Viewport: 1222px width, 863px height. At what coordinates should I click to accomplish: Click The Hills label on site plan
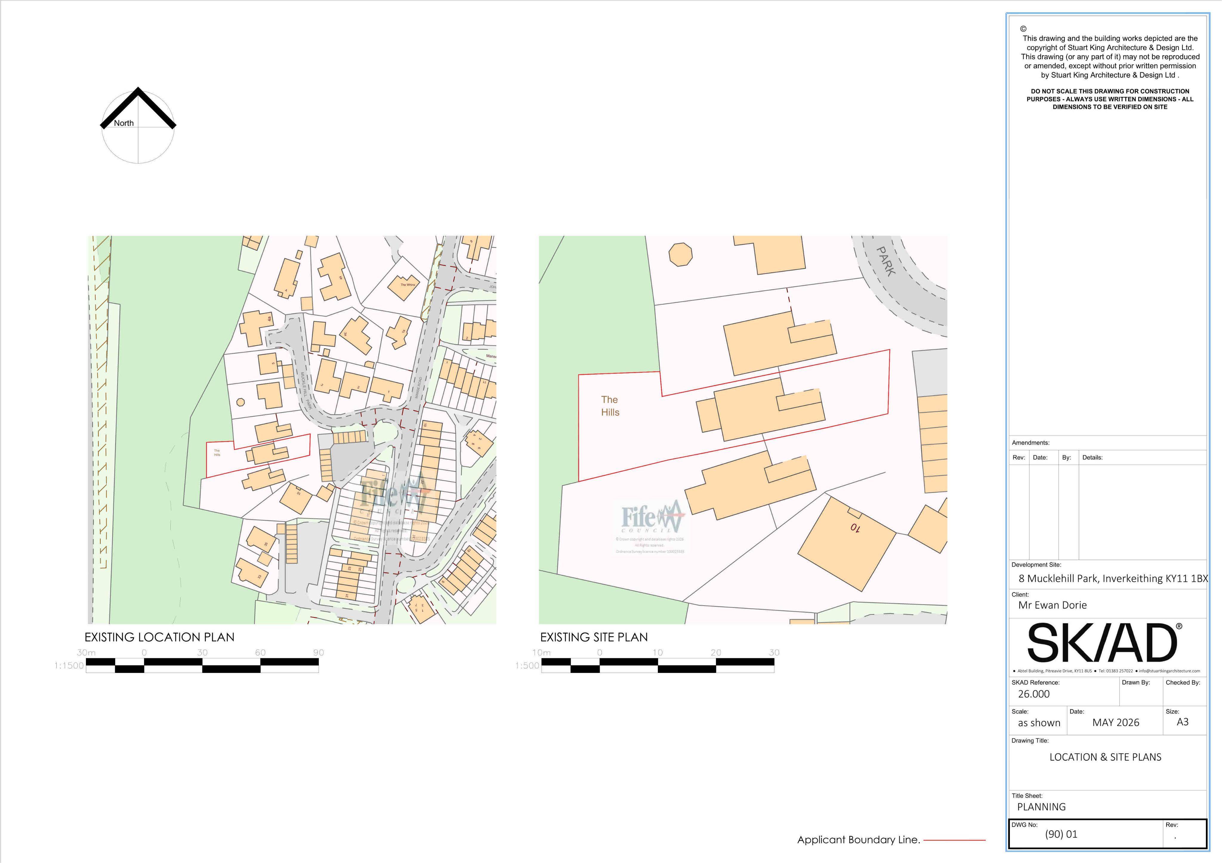coord(610,406)
